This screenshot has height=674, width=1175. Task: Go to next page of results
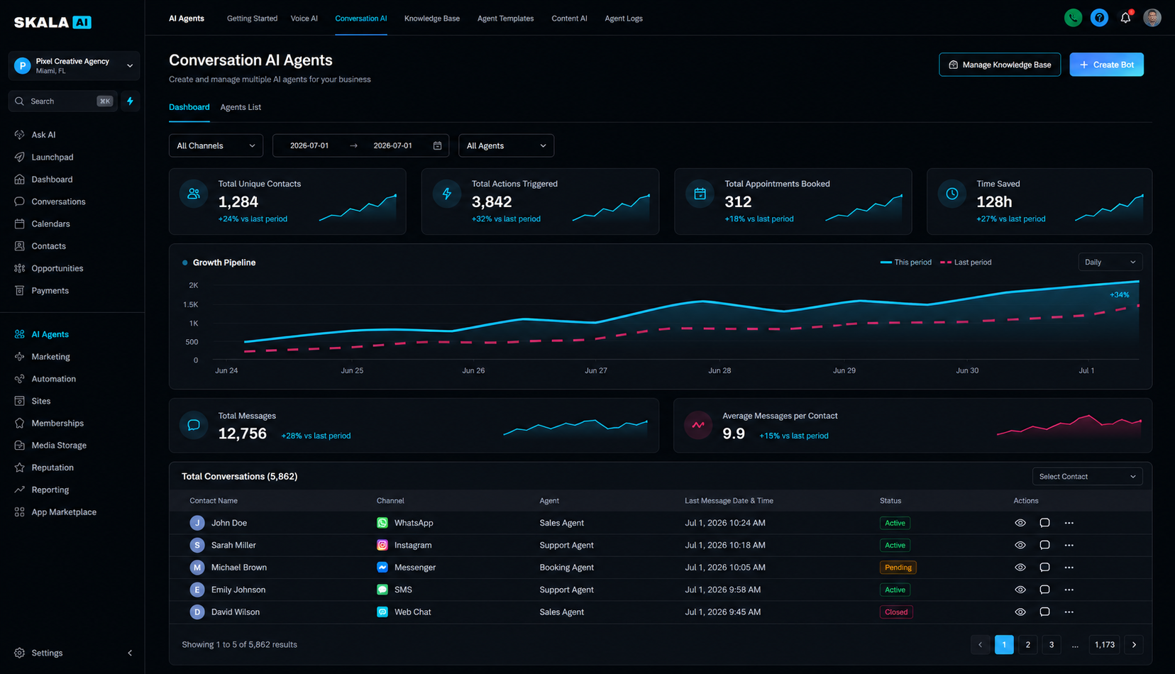click(x=1134, y=645)
